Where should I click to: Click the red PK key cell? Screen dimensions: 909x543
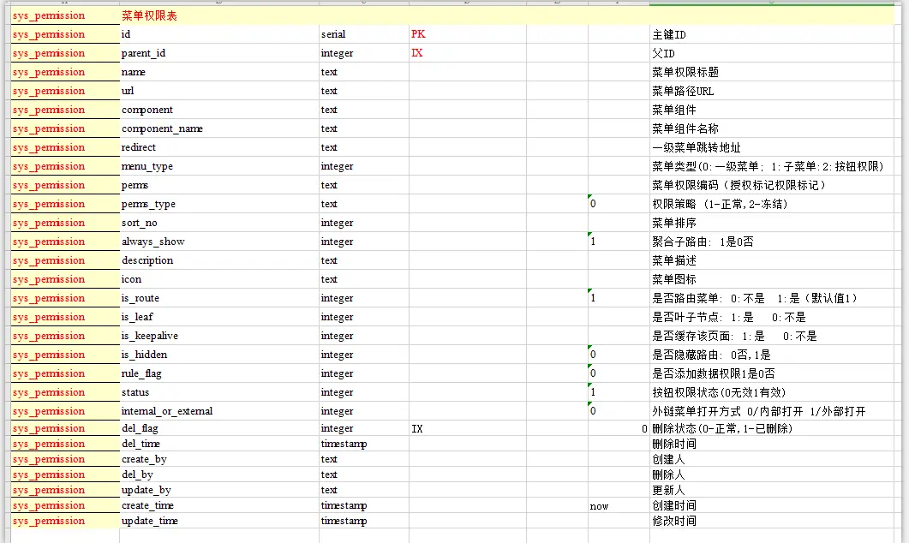467,34
